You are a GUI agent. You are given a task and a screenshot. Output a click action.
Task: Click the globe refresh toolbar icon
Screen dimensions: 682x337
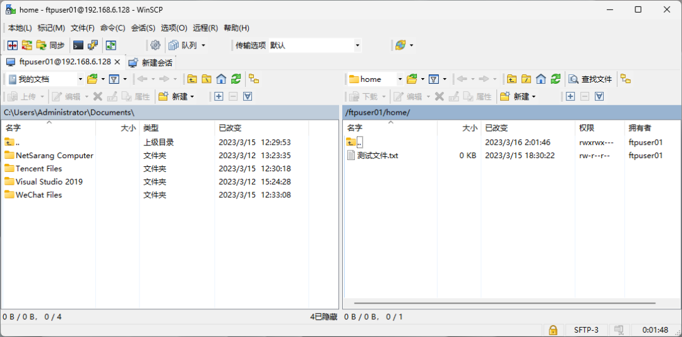(x=400, y=45)
